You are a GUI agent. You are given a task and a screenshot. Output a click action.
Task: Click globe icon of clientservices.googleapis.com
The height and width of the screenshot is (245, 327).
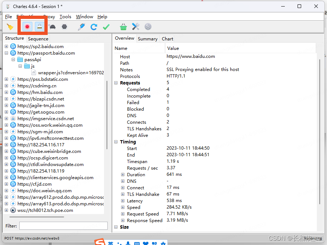(13, 177)
